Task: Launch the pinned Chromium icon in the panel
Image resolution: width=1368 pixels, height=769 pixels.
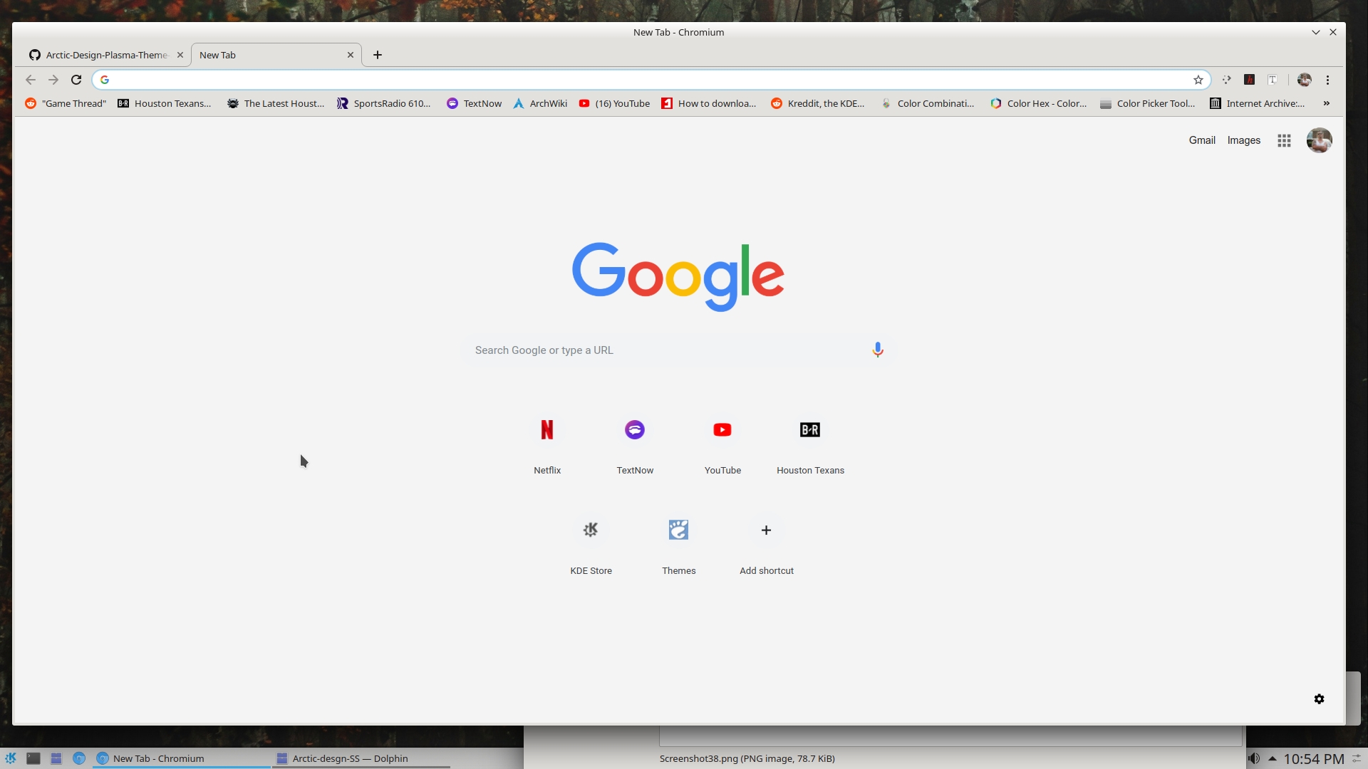Action: click(79, 758)
